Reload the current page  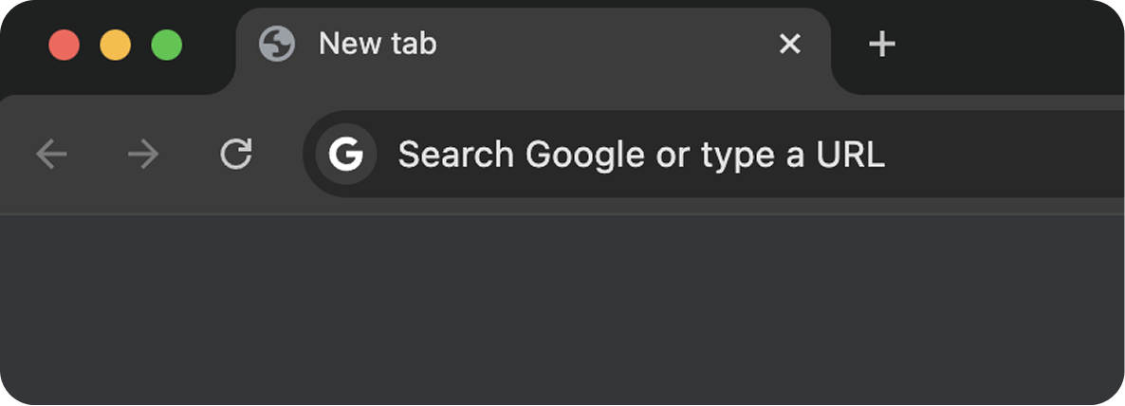point(235,154)
